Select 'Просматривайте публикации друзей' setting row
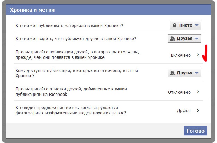The width and height of the screenshot is (217, 143). coord(77,55)
